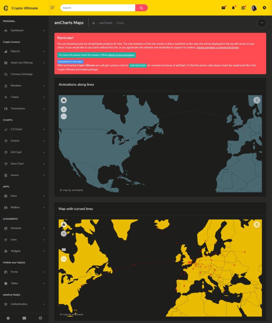Download the Map with curved lines
The image size is (272, 323).
point(257,225)
